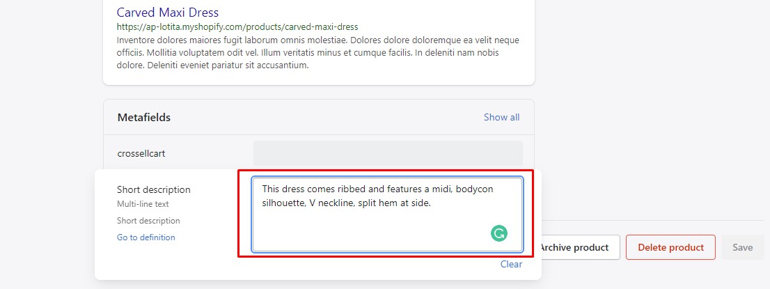Click the word "silhouette" in the textarea
770x289 pixels.
(x=283, y=203)
